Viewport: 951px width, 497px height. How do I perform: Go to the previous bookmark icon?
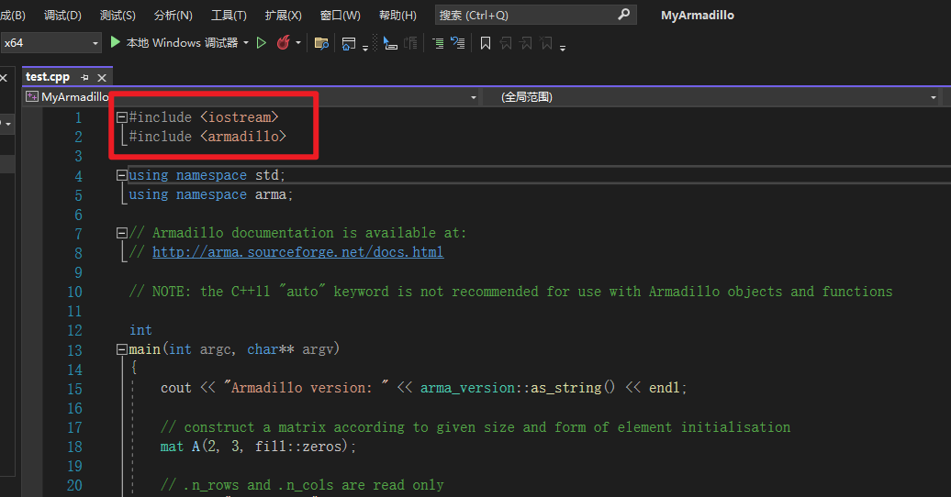pyautogui.click(x=506, y=43)
